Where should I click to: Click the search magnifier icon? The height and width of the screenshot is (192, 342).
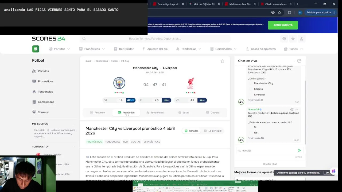point(84,39)
